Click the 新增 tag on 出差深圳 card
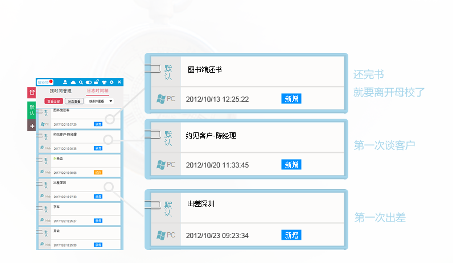The width and height of the screenshot is (453, 263). point(291,235)
